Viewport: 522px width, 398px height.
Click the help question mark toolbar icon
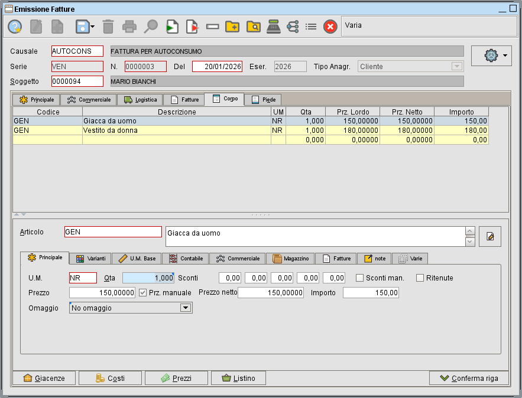pos(14,27)
